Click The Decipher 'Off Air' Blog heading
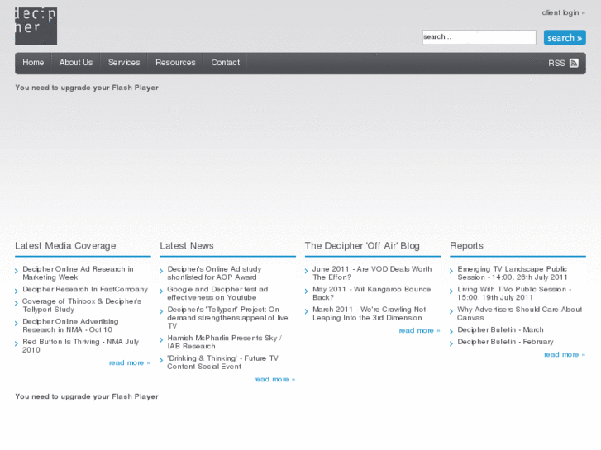This screenshot has height=450, width=601. pyautogui.click(x=362, y=246)
